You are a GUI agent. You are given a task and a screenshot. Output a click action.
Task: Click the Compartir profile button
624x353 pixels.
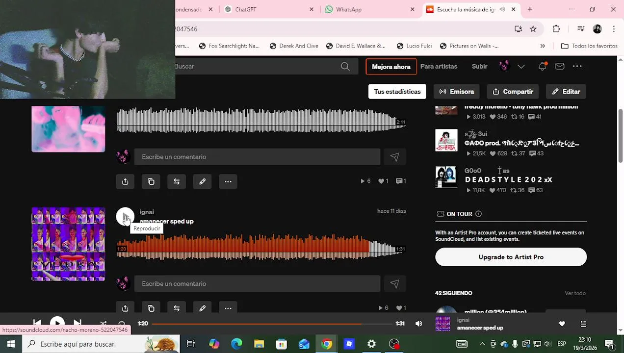point(513,92)
